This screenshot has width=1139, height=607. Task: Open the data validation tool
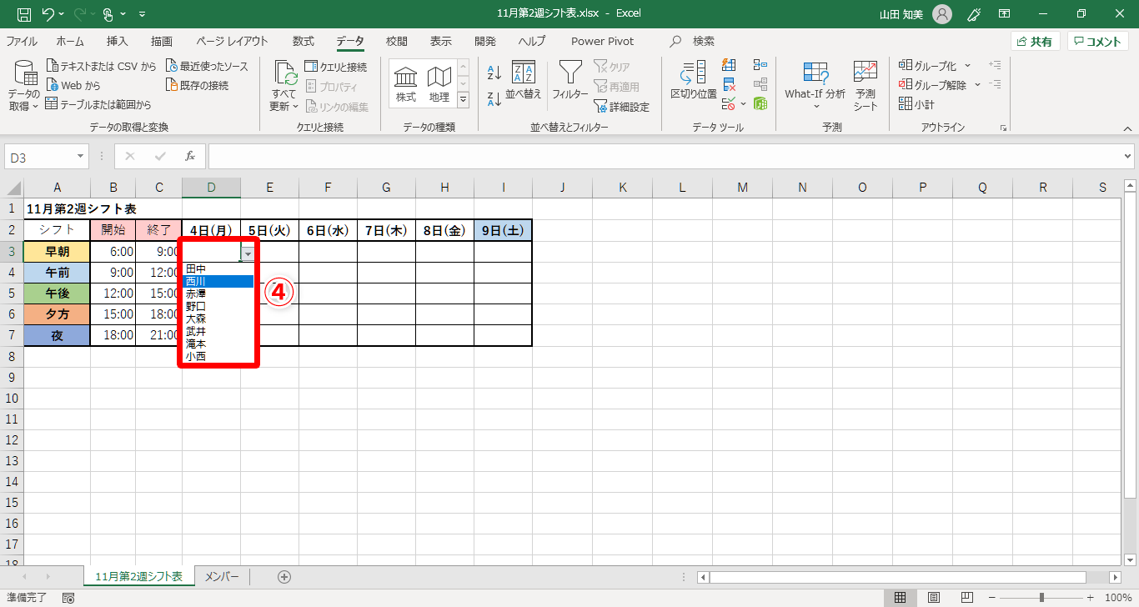[728, 104]
